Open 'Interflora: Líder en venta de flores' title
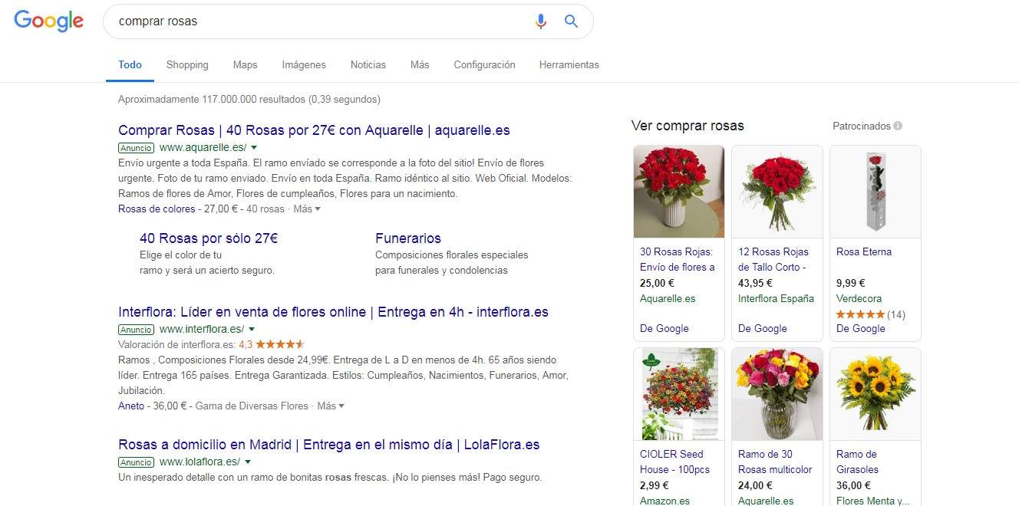1019x506 pixels. 333,312
